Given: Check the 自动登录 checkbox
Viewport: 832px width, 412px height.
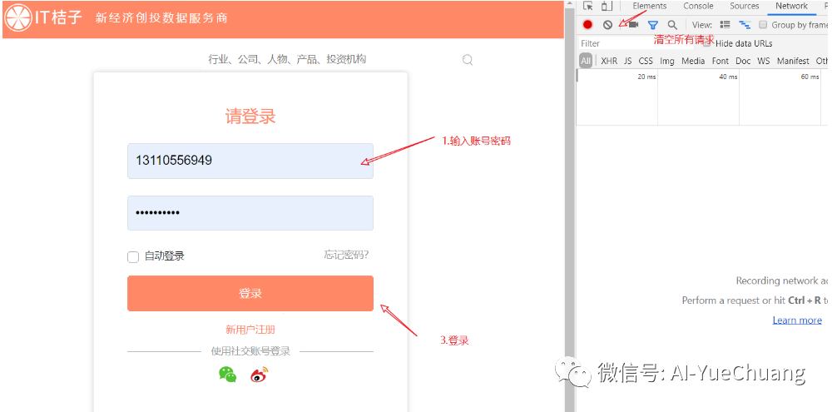Looking at the screenshot, I should 132,257.
